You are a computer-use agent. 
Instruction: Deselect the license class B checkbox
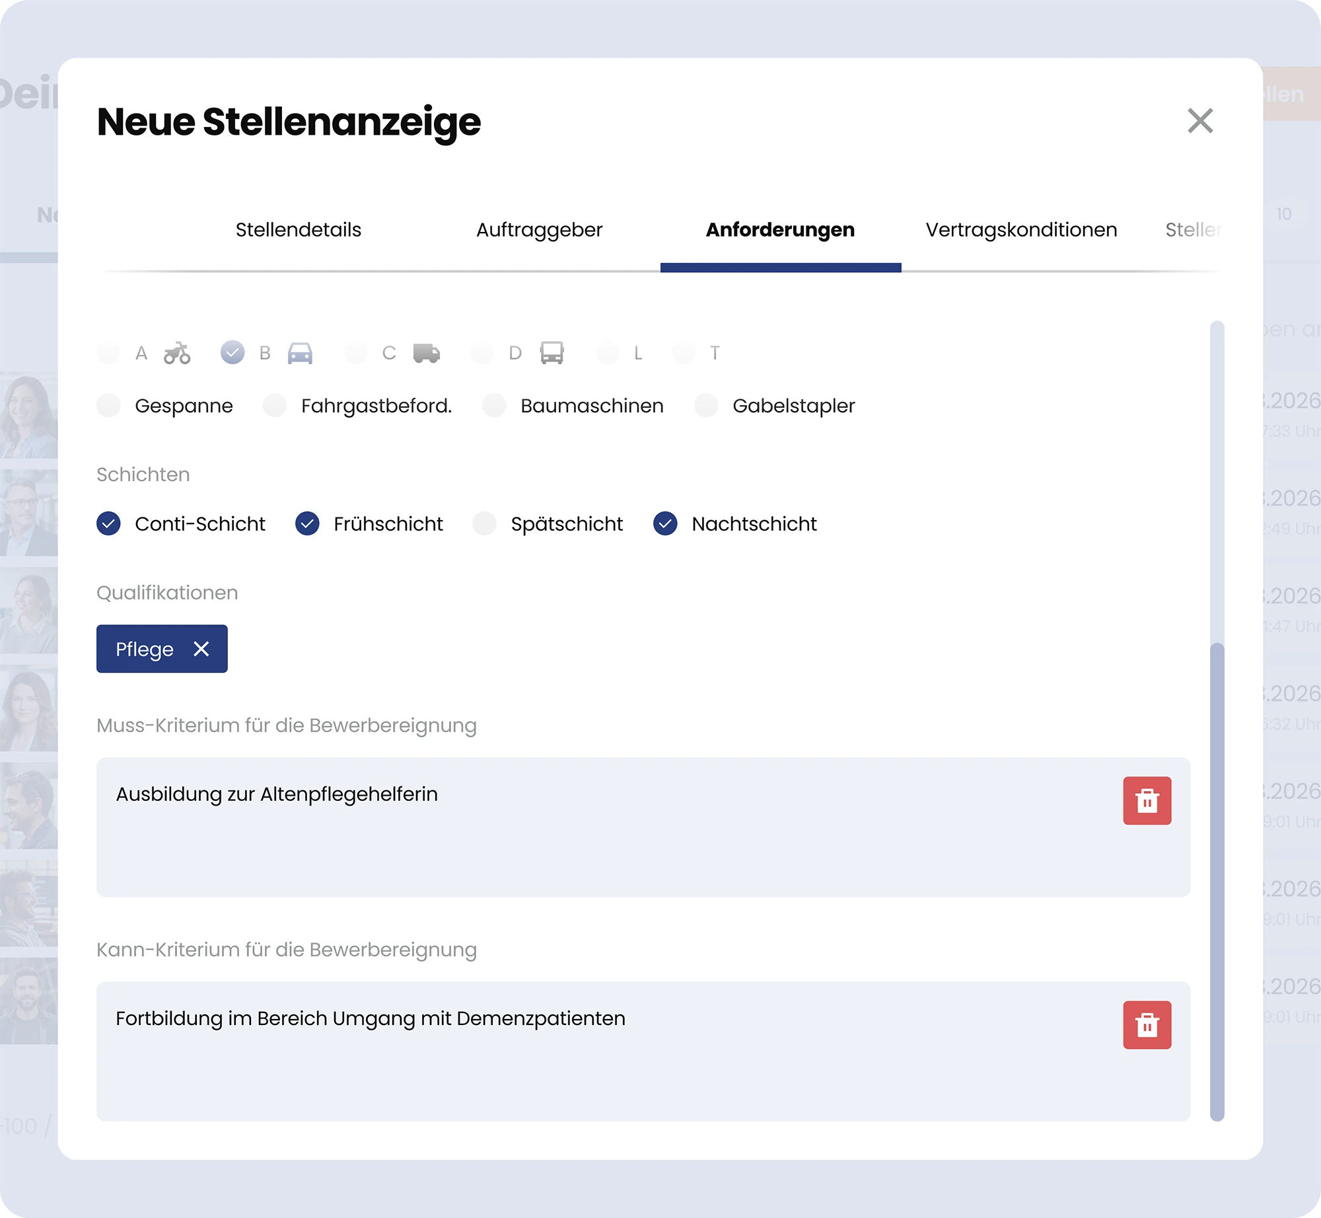232,352
